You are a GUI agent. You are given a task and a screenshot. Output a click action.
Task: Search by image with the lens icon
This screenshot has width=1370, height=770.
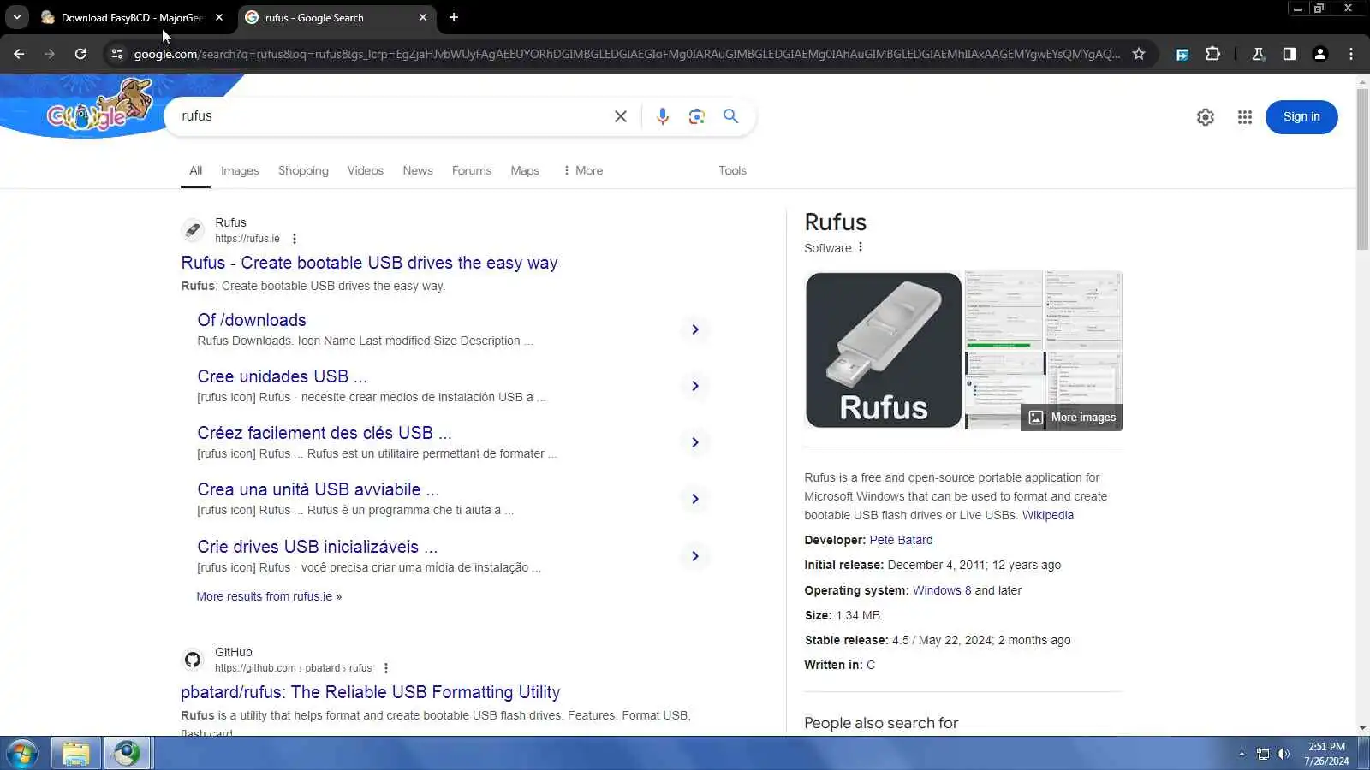[696, 116]
